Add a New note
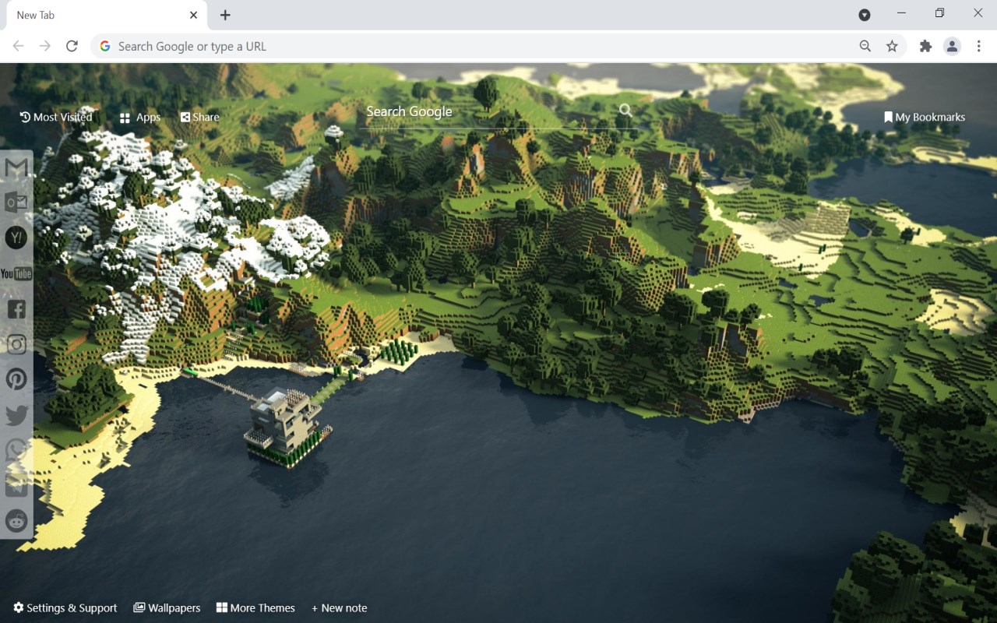997x623 pixels. coord(339,607)
